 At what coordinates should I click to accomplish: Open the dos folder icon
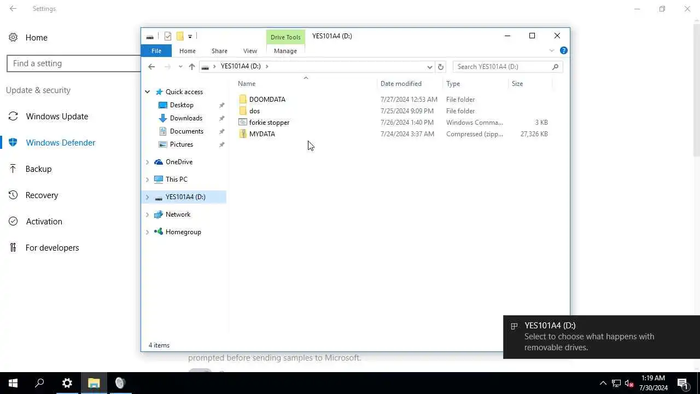243,111
